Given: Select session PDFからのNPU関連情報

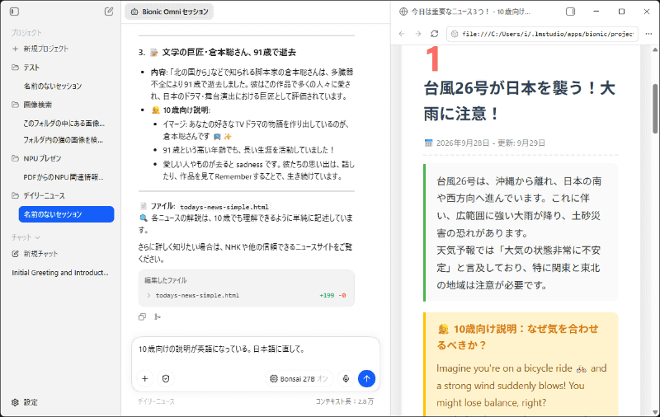Looking at the screenshot, I should [x=64, y=177].
